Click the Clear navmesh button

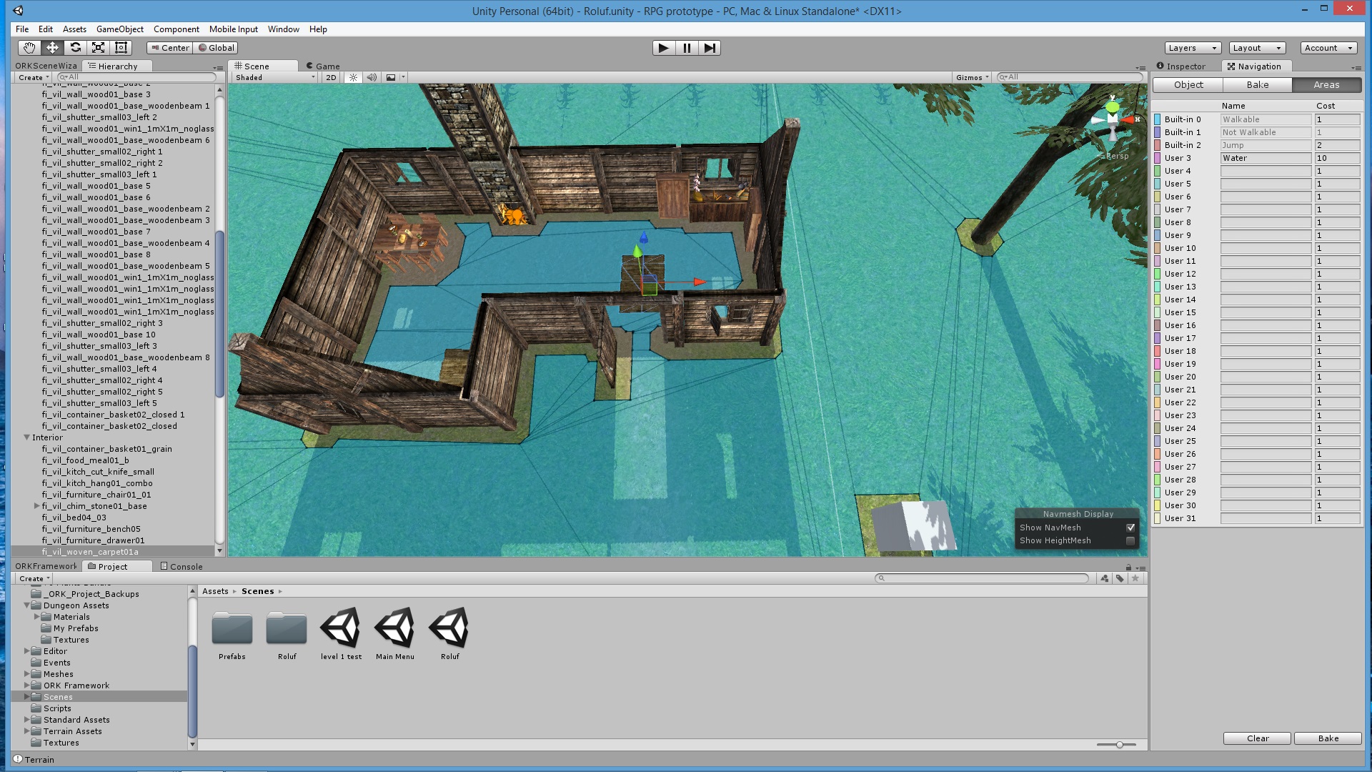(1257, 738)
